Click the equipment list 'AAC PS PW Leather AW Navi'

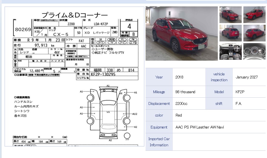tap(199, 127)
